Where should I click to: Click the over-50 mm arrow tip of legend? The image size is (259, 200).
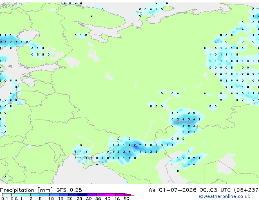[x=129, y=195]
